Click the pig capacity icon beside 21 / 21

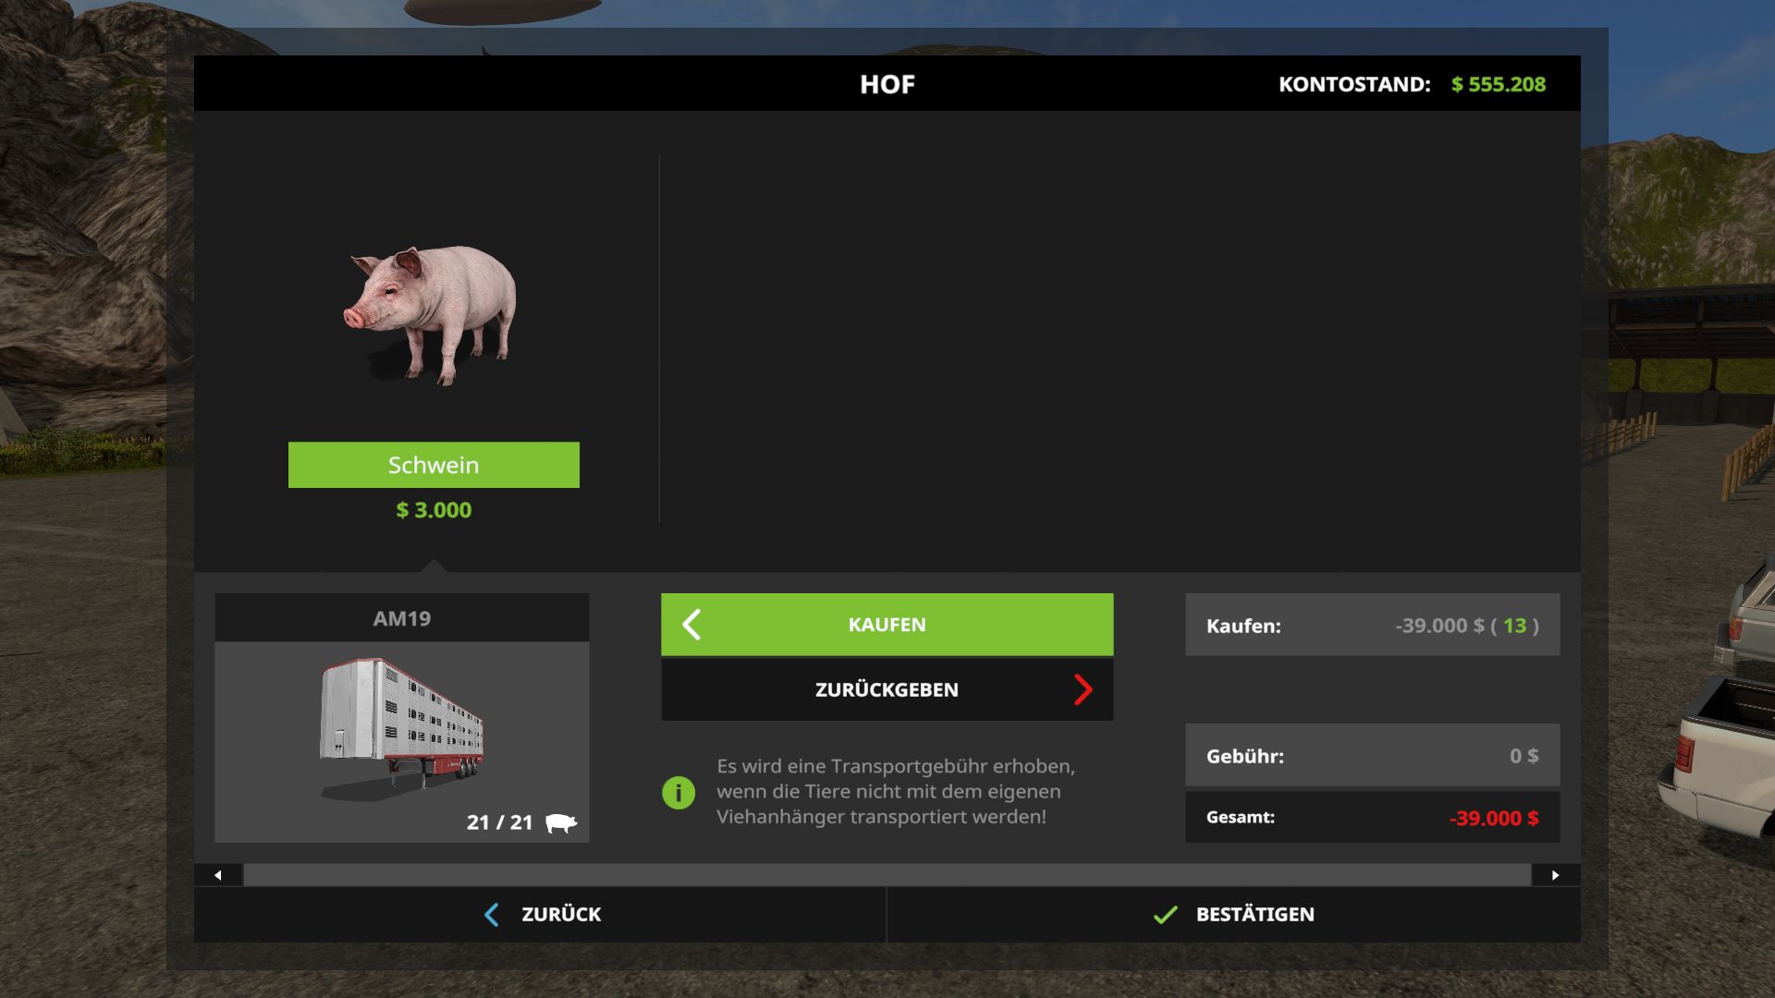click(x=561, y=822)
